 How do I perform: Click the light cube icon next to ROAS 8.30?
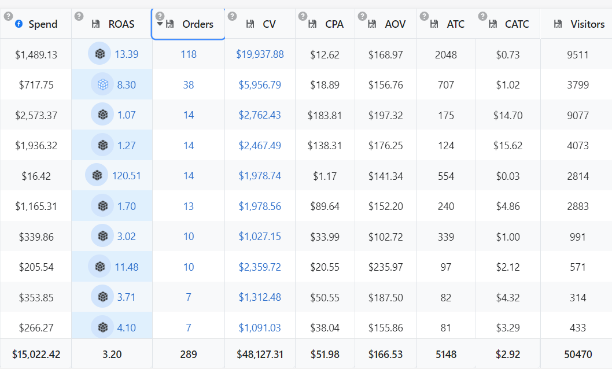pos(102,84)
